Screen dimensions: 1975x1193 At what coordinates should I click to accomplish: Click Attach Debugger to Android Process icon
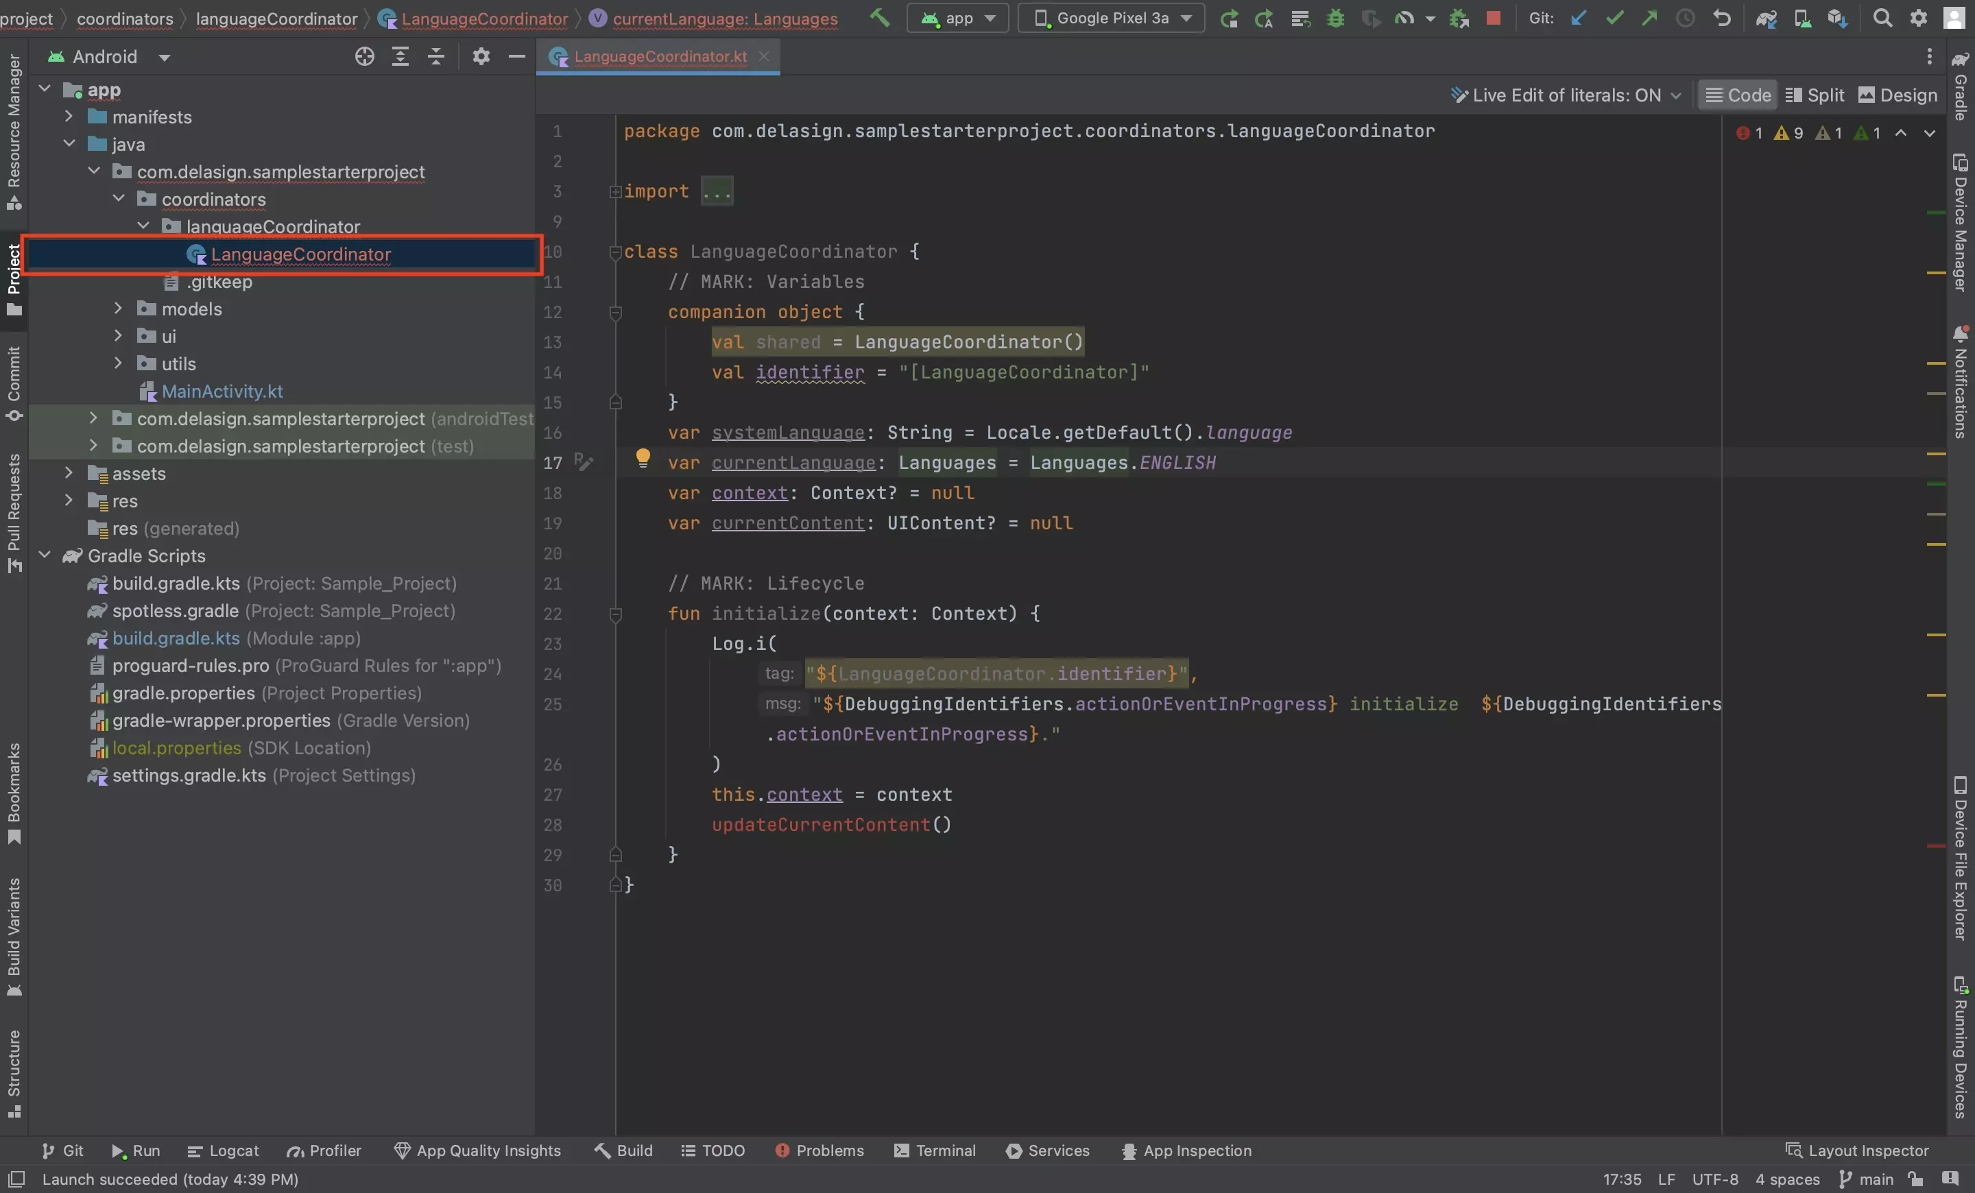pyautogui.click(x=1459, y=18)
